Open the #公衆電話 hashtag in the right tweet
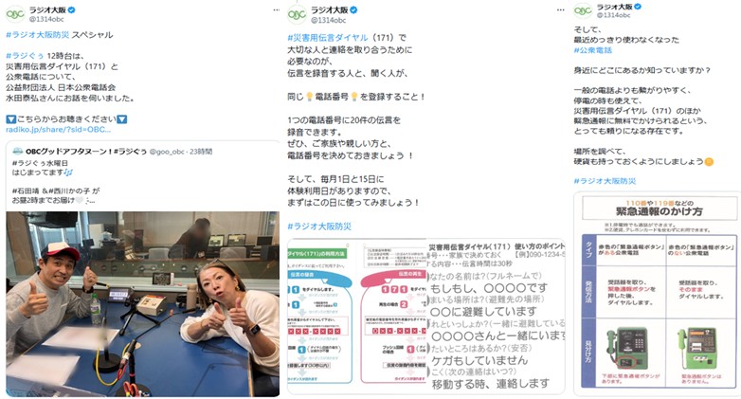Screen dimensions: 741x399 [592, 50]
